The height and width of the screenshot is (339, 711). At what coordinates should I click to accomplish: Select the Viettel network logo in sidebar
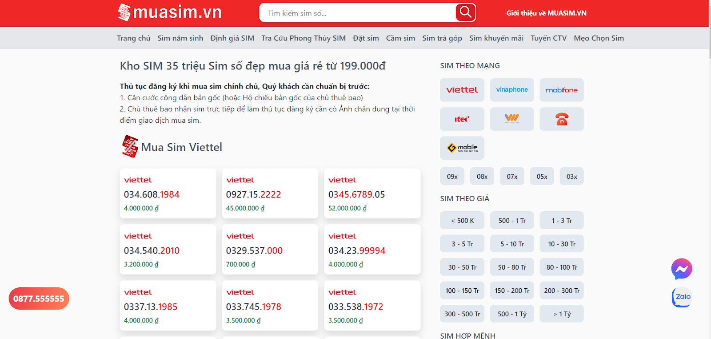point(462,90)
